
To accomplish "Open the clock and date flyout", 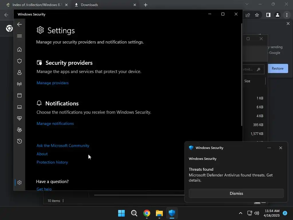I will tap(272, 213).
